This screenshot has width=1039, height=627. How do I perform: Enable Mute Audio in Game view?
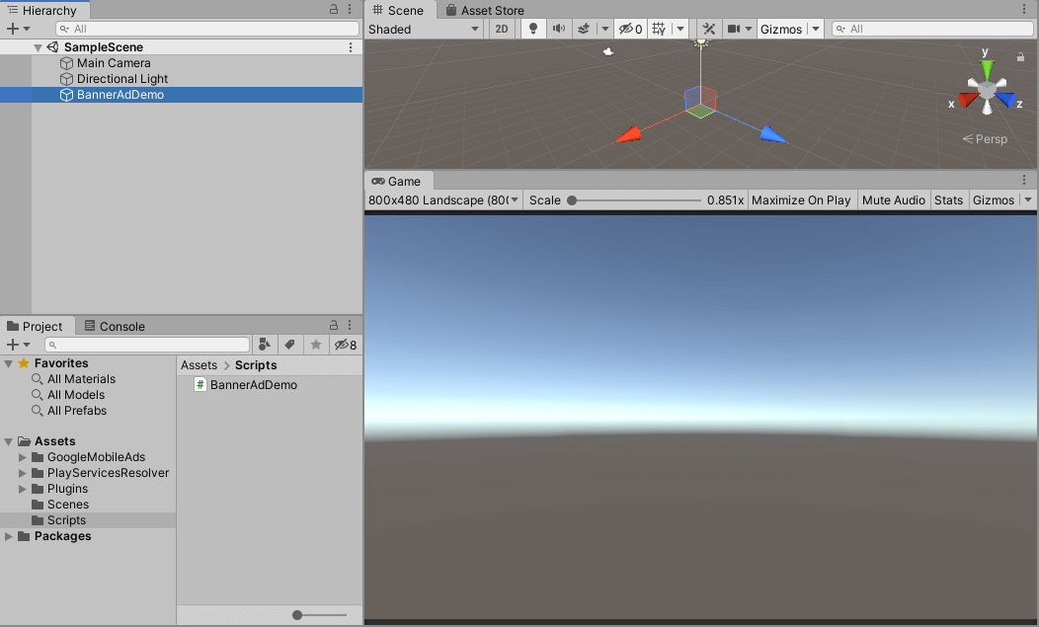pyautogui.click(x=893, y=199)
